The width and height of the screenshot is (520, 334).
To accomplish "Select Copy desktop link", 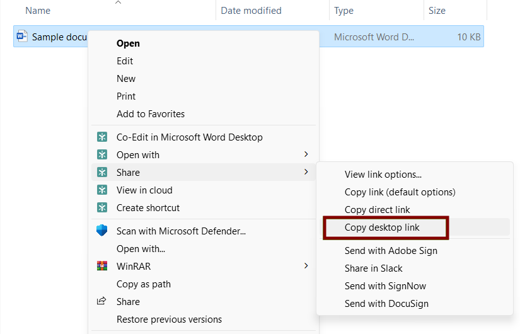I will click(382, 227).
